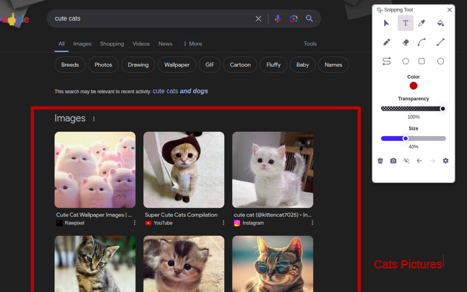Apply the Wallpaper filter chip
The height and width of the screenshot is (292, 467).
coord(177,65)
